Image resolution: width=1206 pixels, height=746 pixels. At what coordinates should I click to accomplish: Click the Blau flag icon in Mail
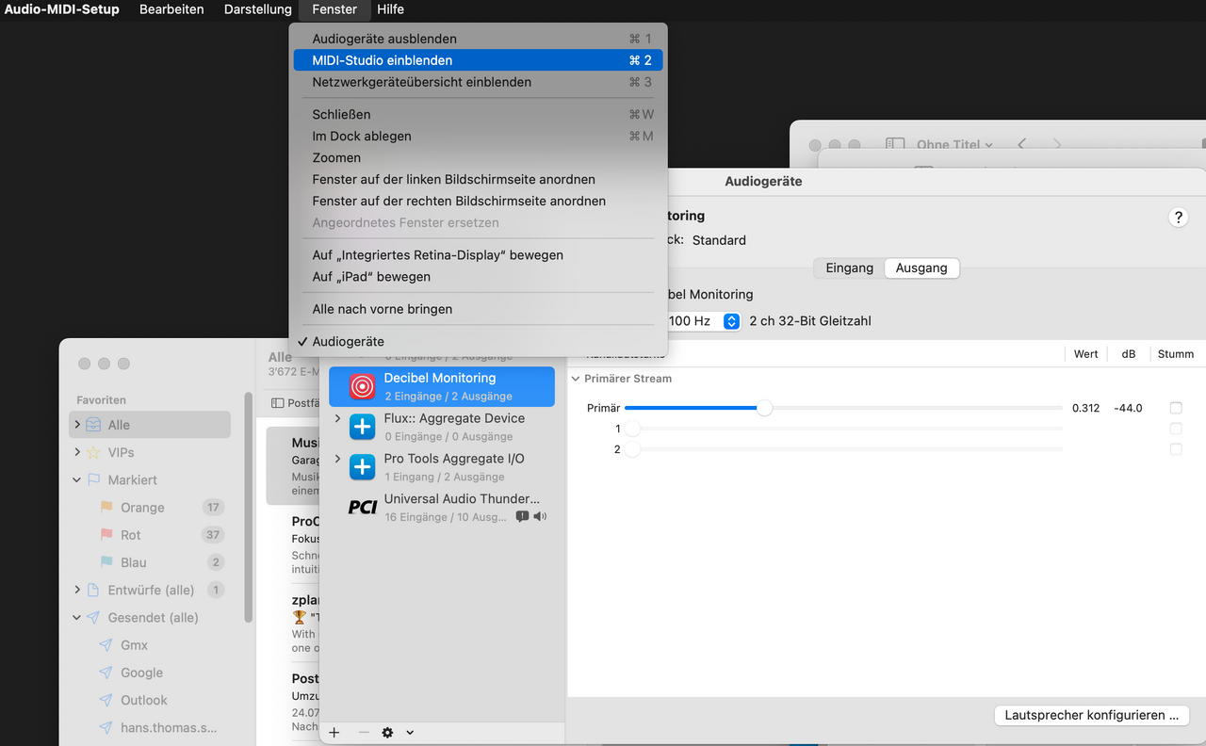coord(106,561)
